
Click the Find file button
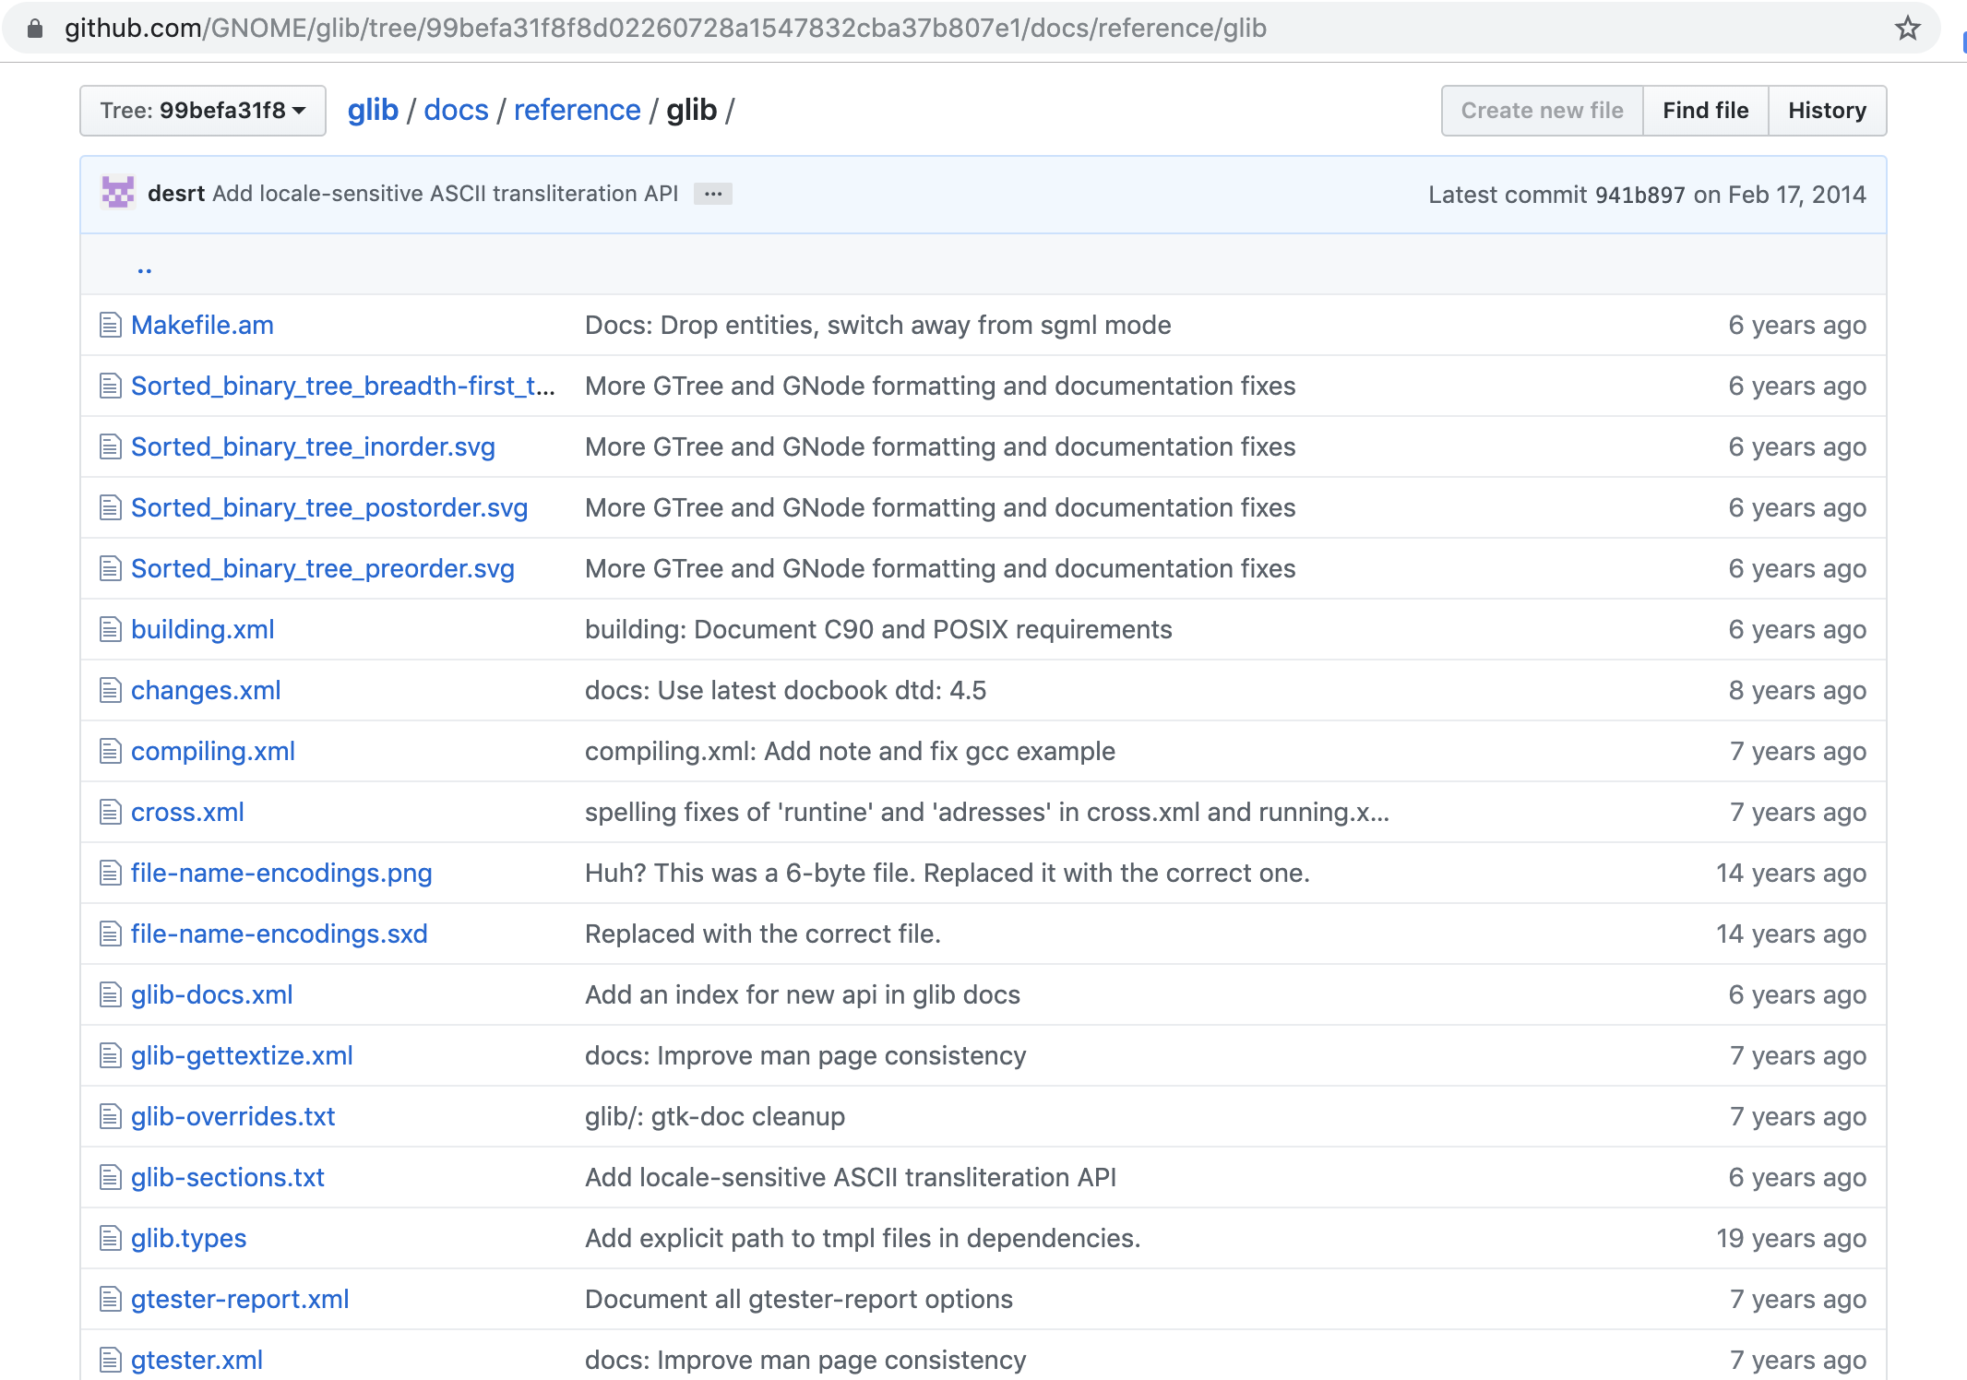point(1705,111)
